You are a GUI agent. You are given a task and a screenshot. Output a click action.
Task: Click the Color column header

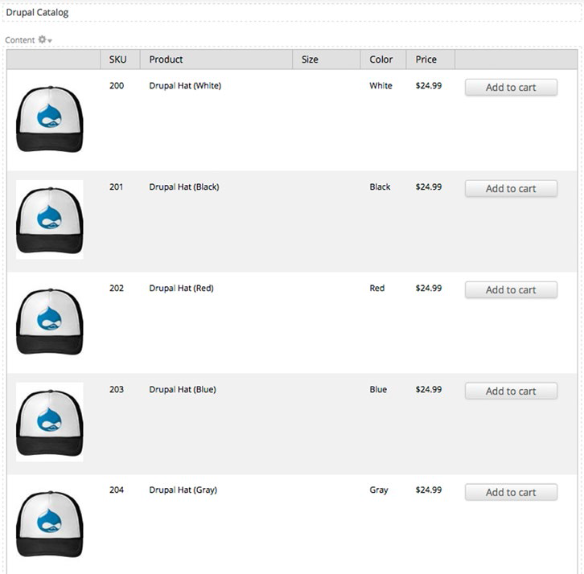(381, 59)
